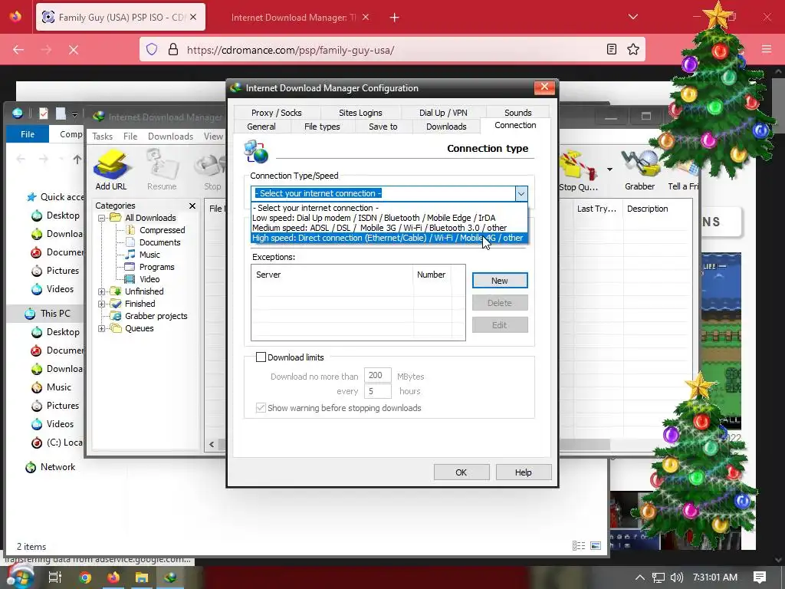Viewport: 785px width, 589px height.
Task: Switch to the File types tab
Action: (322, 127)
